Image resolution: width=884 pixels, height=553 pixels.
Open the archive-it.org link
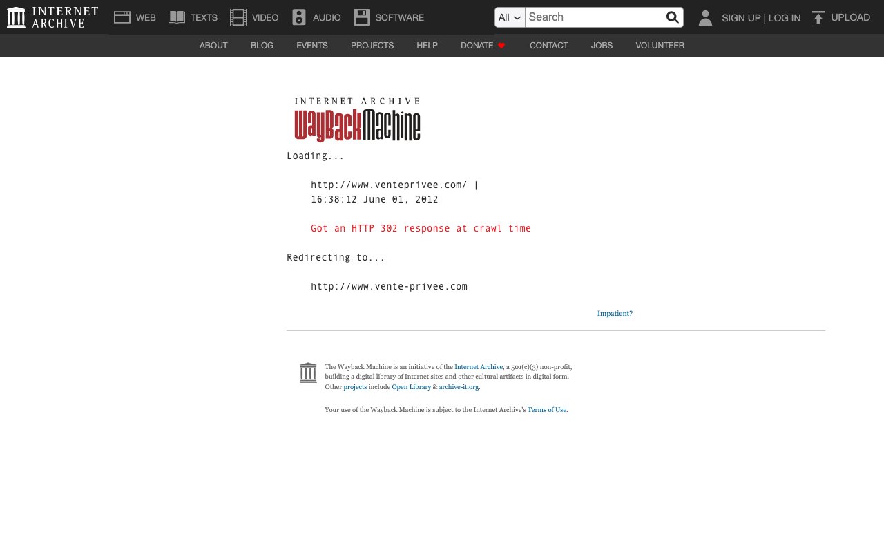point(459,387)
